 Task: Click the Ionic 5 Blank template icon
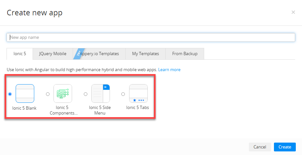[25, 94]
